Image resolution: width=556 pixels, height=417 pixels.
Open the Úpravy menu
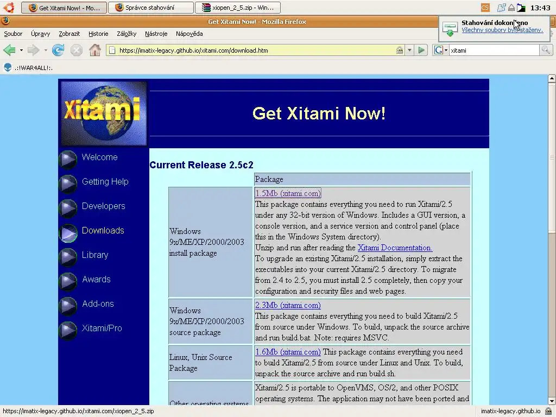(40, 34)
